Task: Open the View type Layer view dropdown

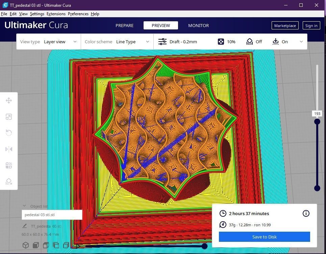Action: point(48,42)
